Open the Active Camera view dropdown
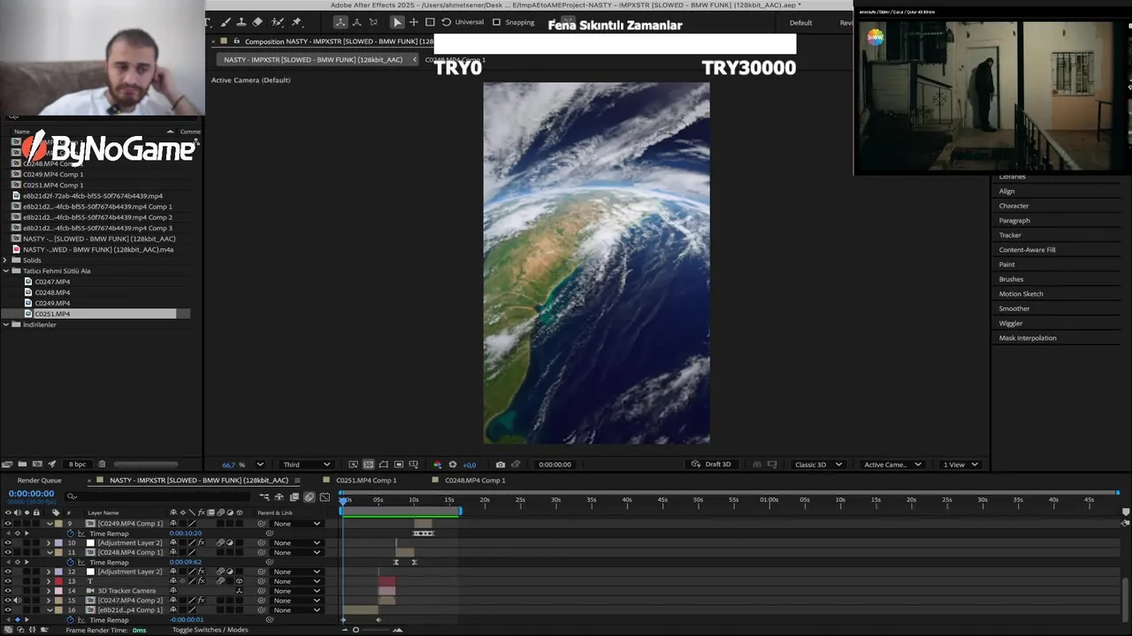The width and height of the screenshot is (1132, 636). click(892, 465)
